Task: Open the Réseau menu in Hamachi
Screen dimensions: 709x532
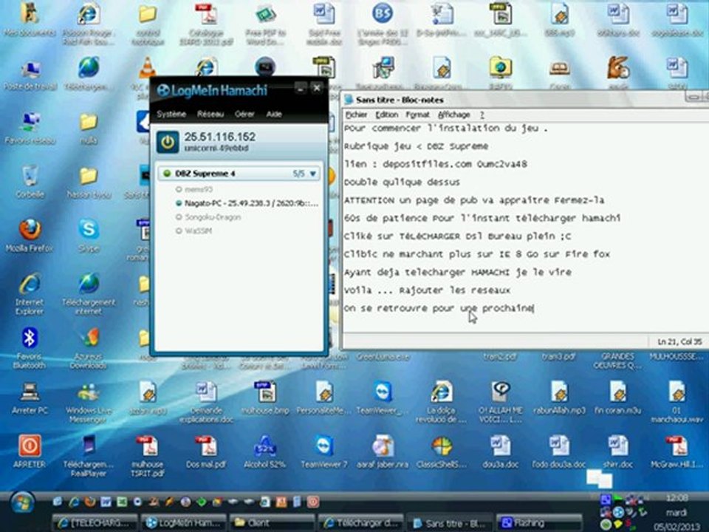Action: pos(210,114)
